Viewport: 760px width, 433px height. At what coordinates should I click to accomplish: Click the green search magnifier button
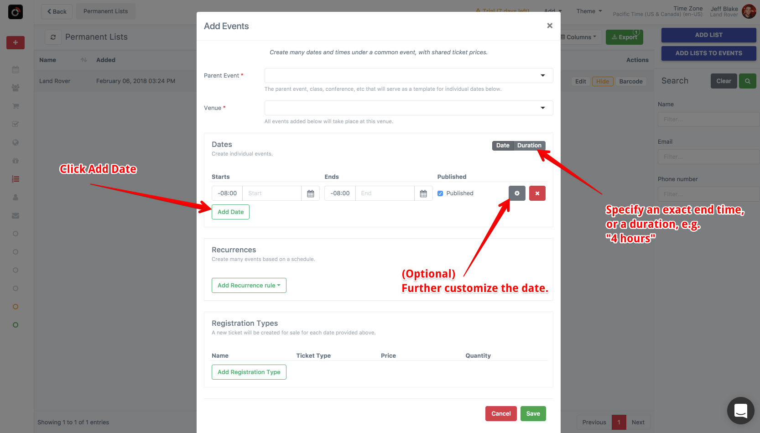pyautogui.click(x=748, y=81)
